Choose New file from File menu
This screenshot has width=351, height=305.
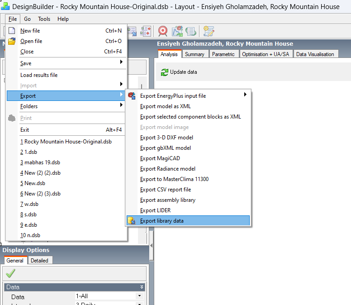tap(66, 31)
